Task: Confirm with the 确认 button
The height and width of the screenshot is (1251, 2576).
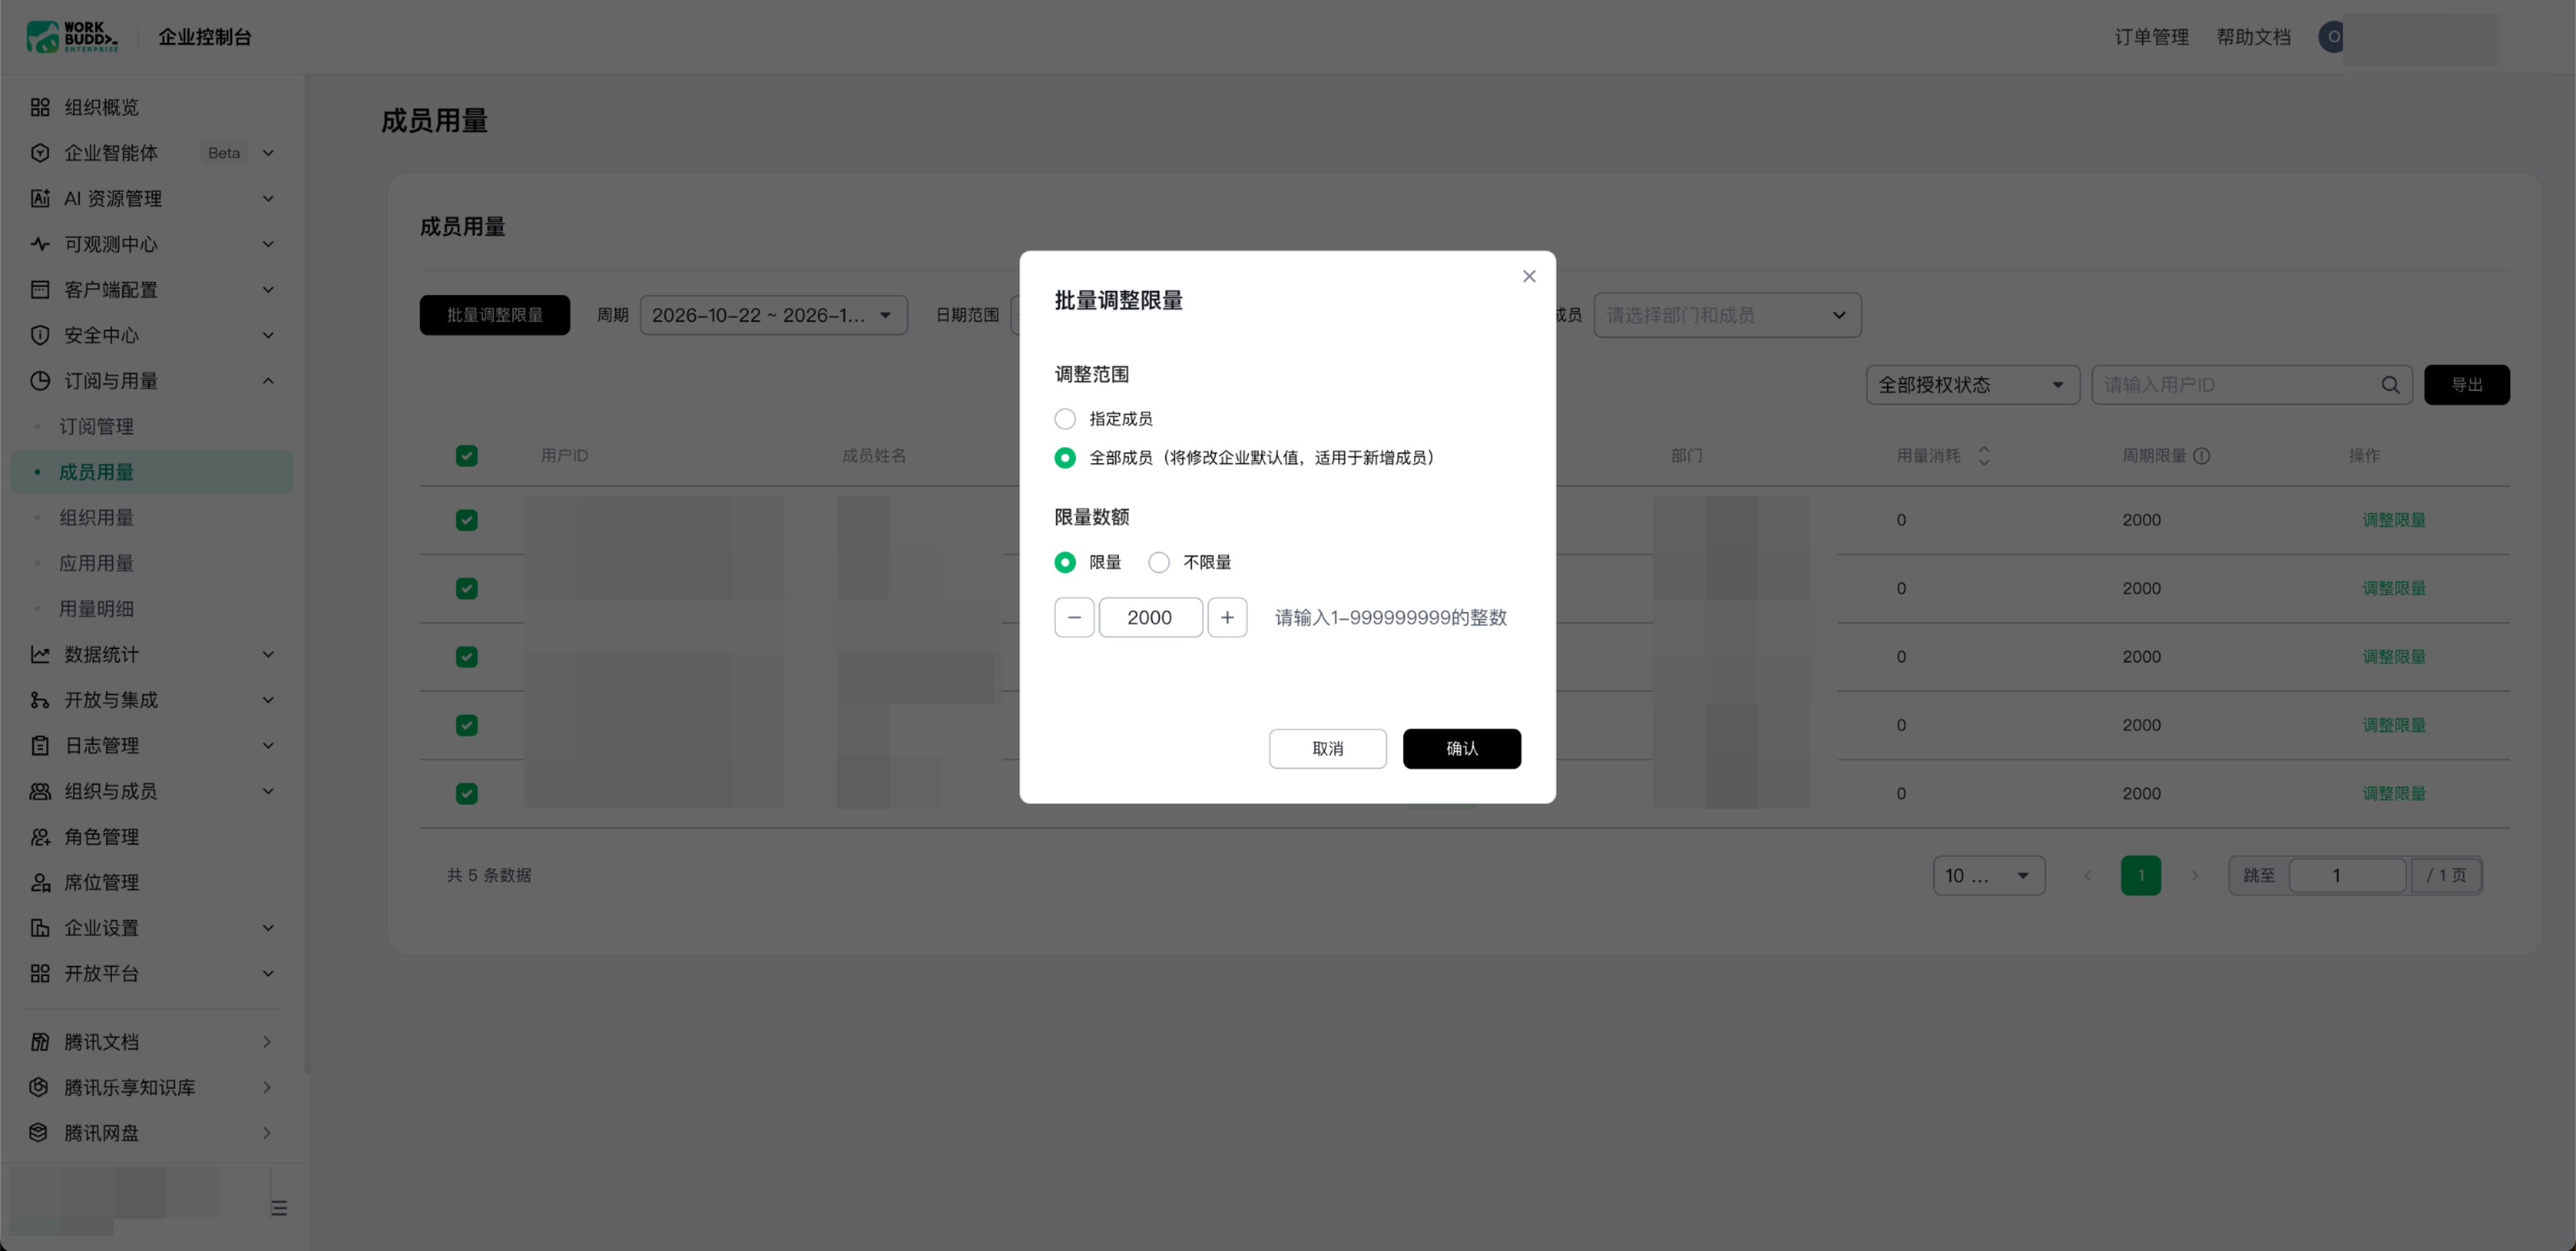Action: pos(1461,748)
